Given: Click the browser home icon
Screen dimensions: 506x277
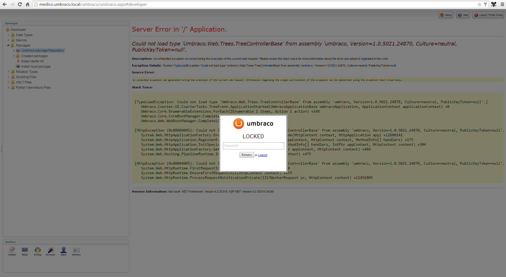Looking at the screenshot, I should (x=27, y=4).
